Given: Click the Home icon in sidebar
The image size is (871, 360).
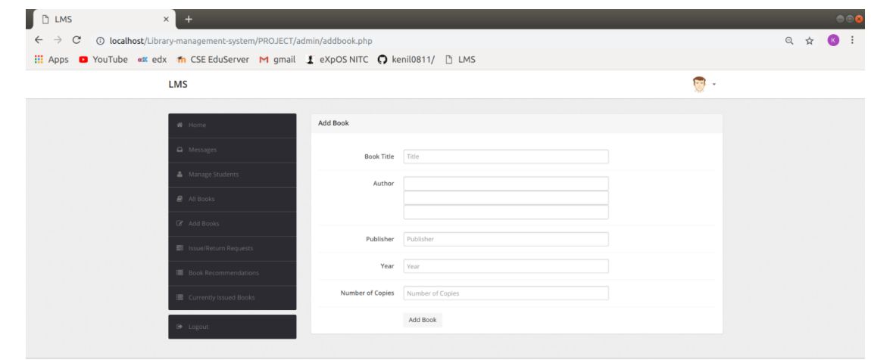Looking at the screenshot, I should pyautogui.click(x=180, y=126).
